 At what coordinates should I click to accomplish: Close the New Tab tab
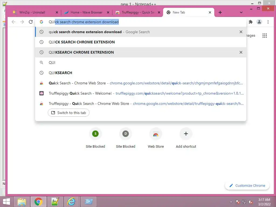pyautogui.click(x=210, y=12)
